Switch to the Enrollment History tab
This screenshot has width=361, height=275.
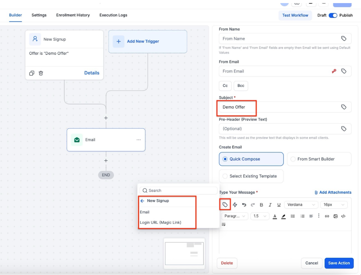73,15
